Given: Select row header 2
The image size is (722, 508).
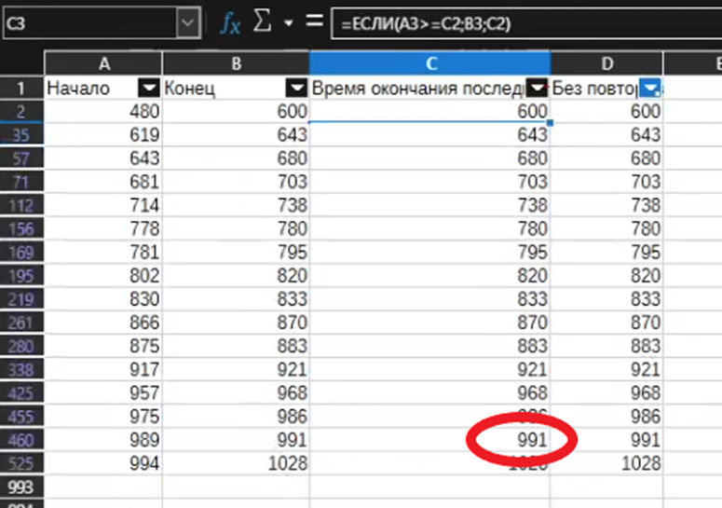Looking at the screenshot, I should click(20, 111).
